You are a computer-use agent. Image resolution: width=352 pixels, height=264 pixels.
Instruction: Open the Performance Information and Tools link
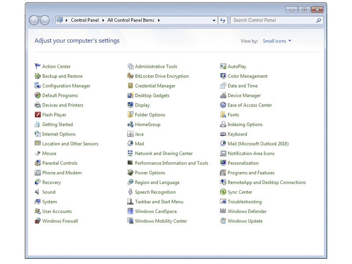[171, 163]
